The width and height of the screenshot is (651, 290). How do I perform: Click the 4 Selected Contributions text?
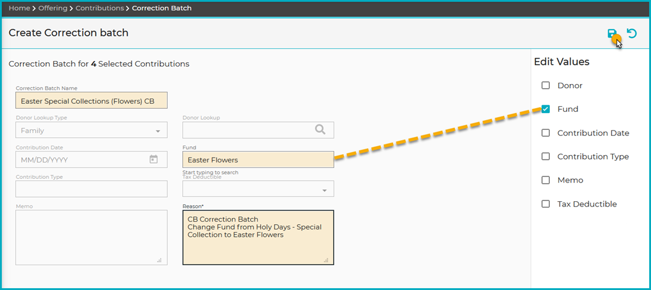point(140,64)
